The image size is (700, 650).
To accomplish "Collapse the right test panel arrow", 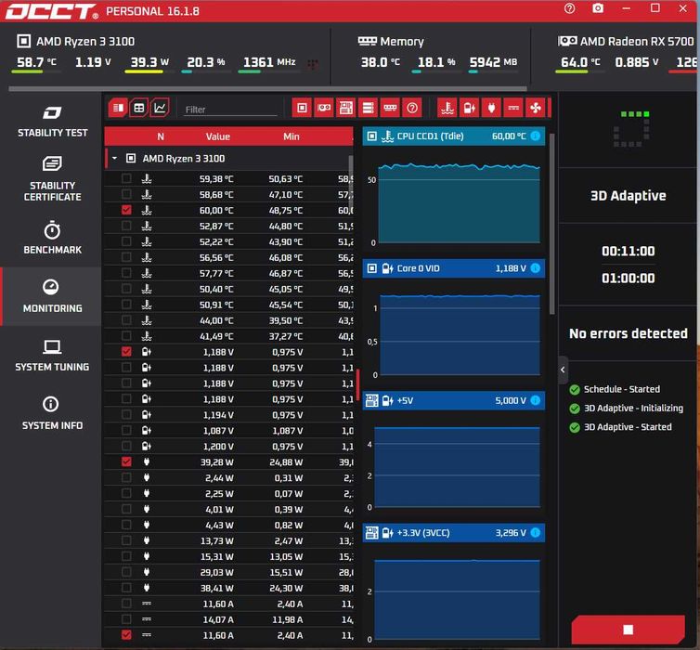I will 563,370.
